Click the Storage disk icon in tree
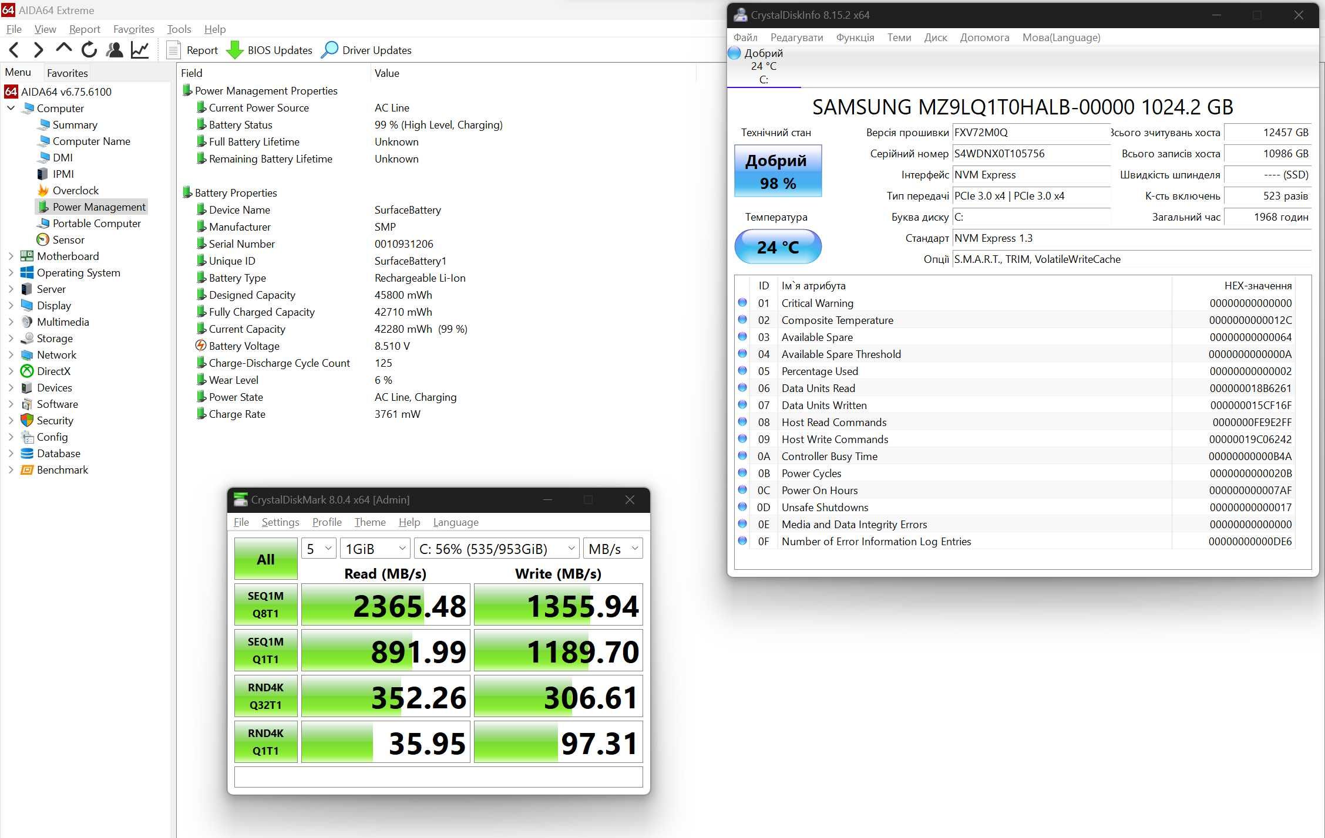 tap(27, 339)
